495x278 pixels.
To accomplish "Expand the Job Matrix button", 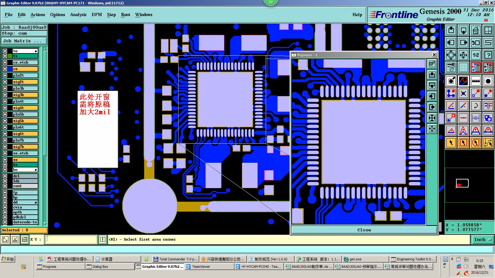I will pos(24,41).
